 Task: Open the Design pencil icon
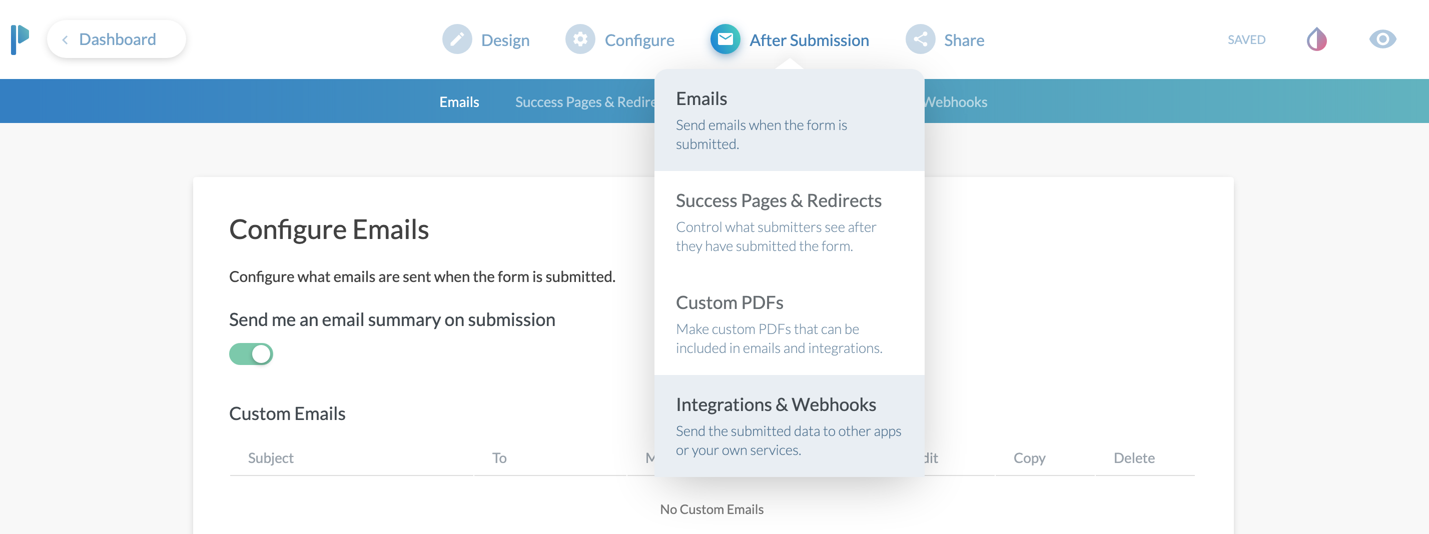pos(456,39)
